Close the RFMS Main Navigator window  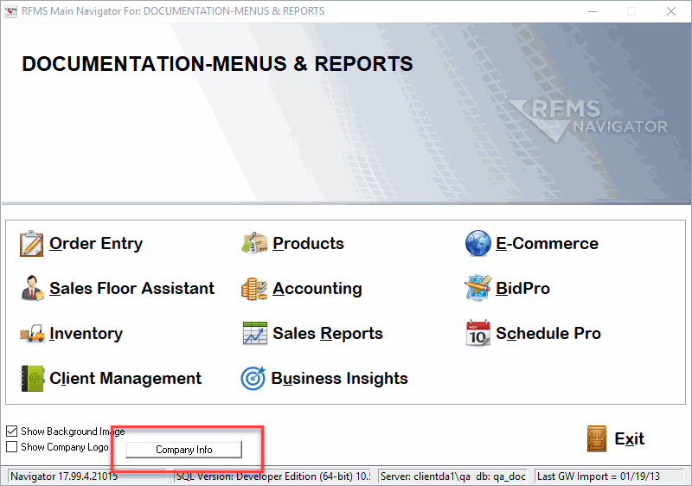671,11
